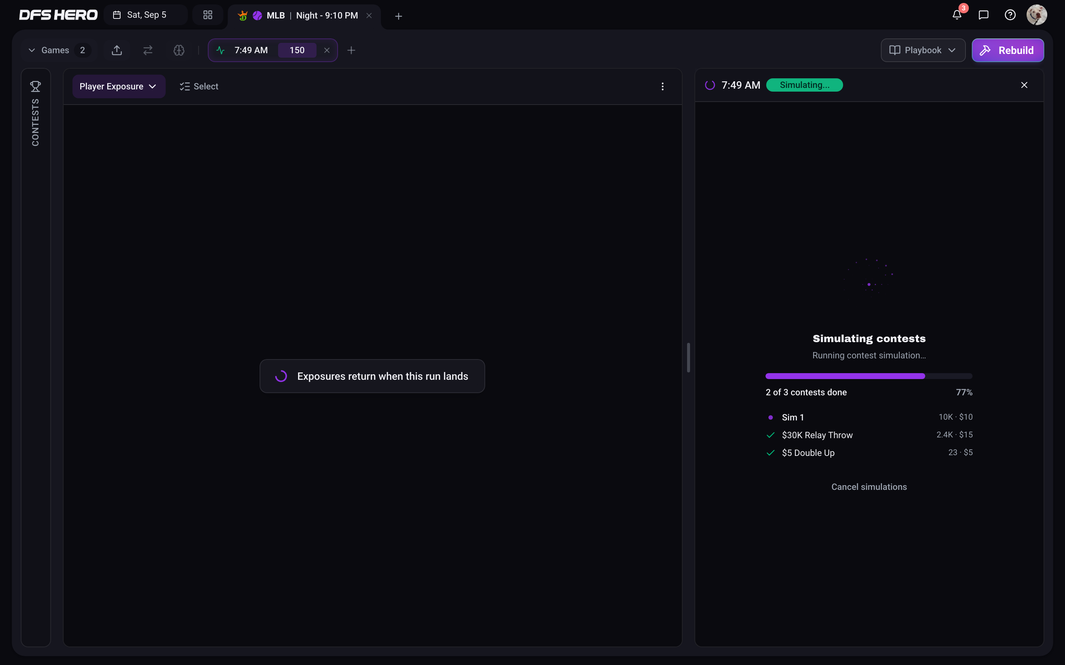Click the upload/export icon in toolbar
The height and width of the screenshot is (665, 1065).
click(116, 50)
